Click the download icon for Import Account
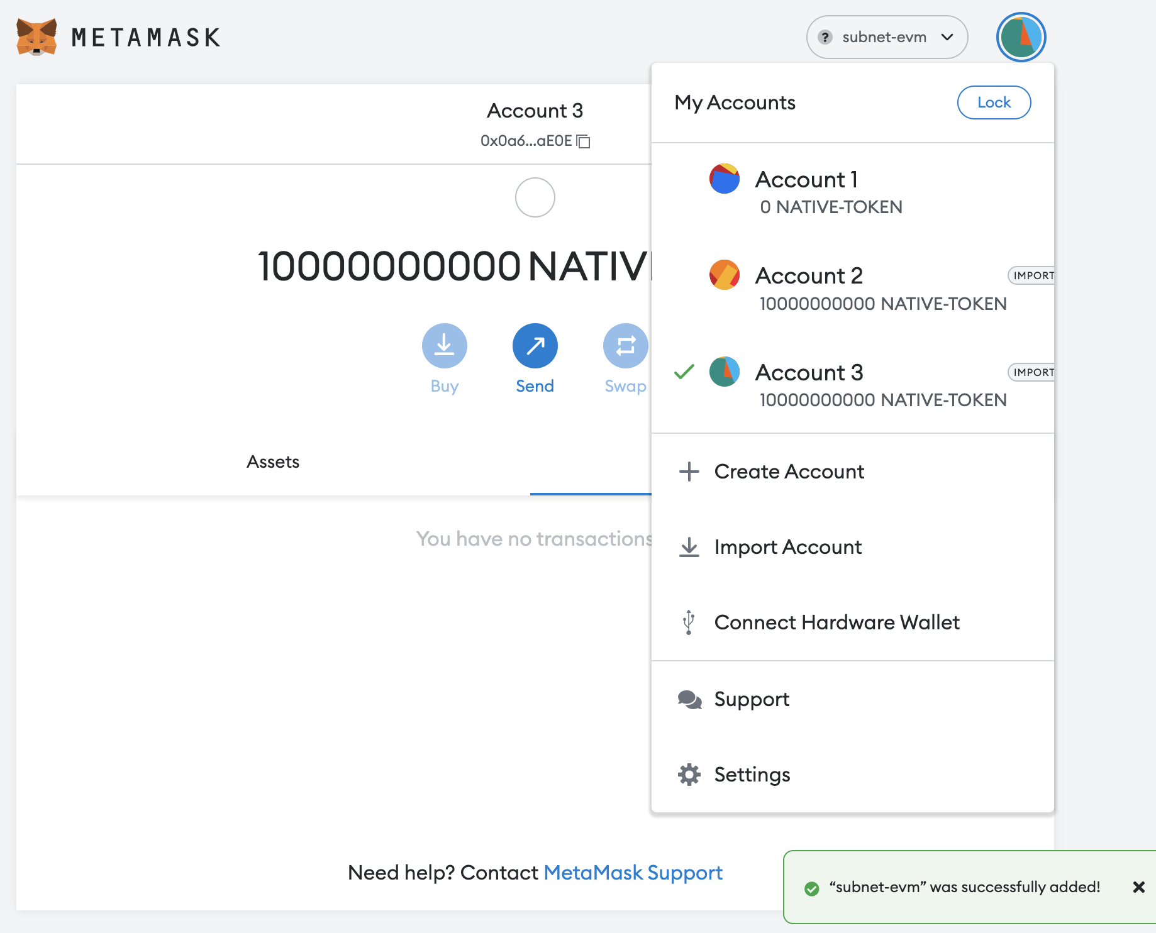 tap(689, 547)
